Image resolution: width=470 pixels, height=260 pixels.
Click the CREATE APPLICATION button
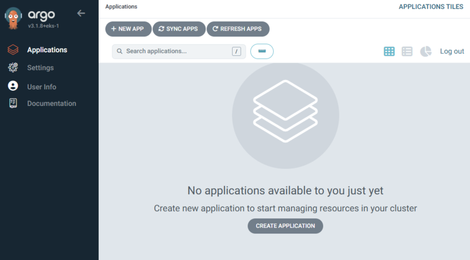tap(286, 226)
